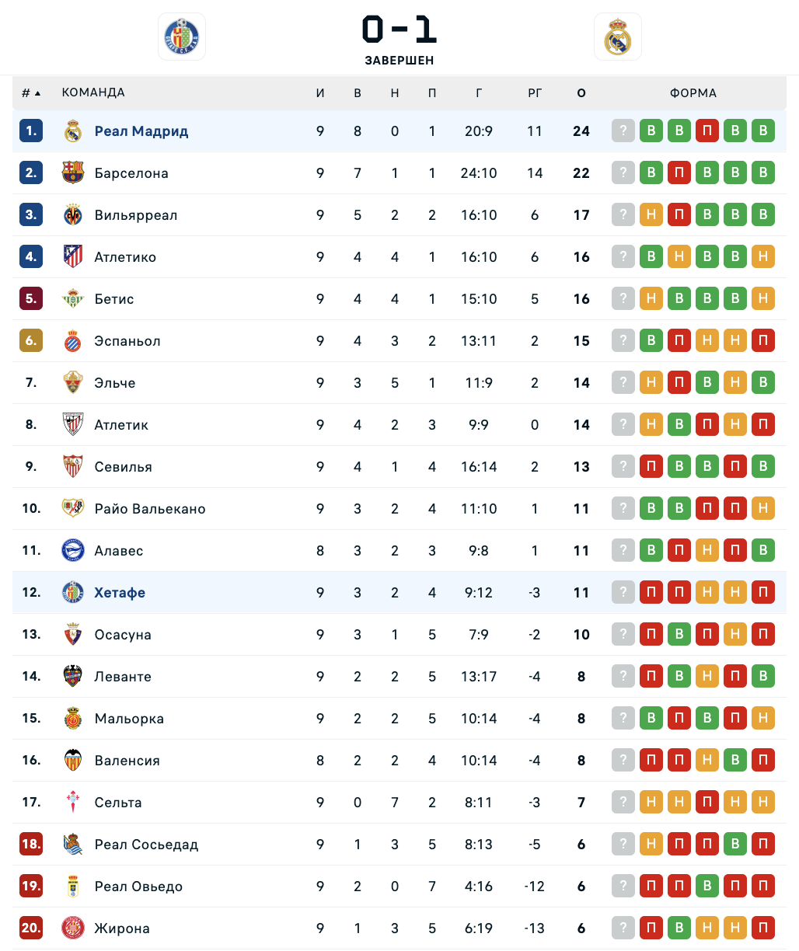Click the gray ? next-match badge for Барселона

(623, 172)
